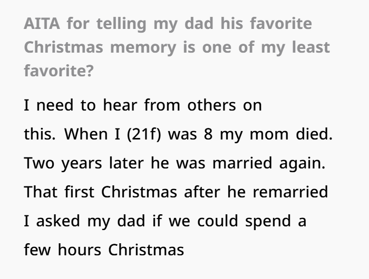Click the word "spend" in the body
Viewport: 369px width, 279px height.
tap(269, 221)
